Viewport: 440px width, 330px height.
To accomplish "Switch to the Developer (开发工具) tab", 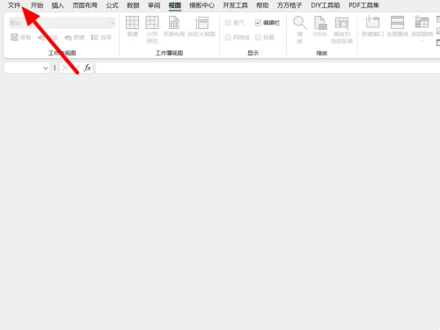I will pos(235,5).
